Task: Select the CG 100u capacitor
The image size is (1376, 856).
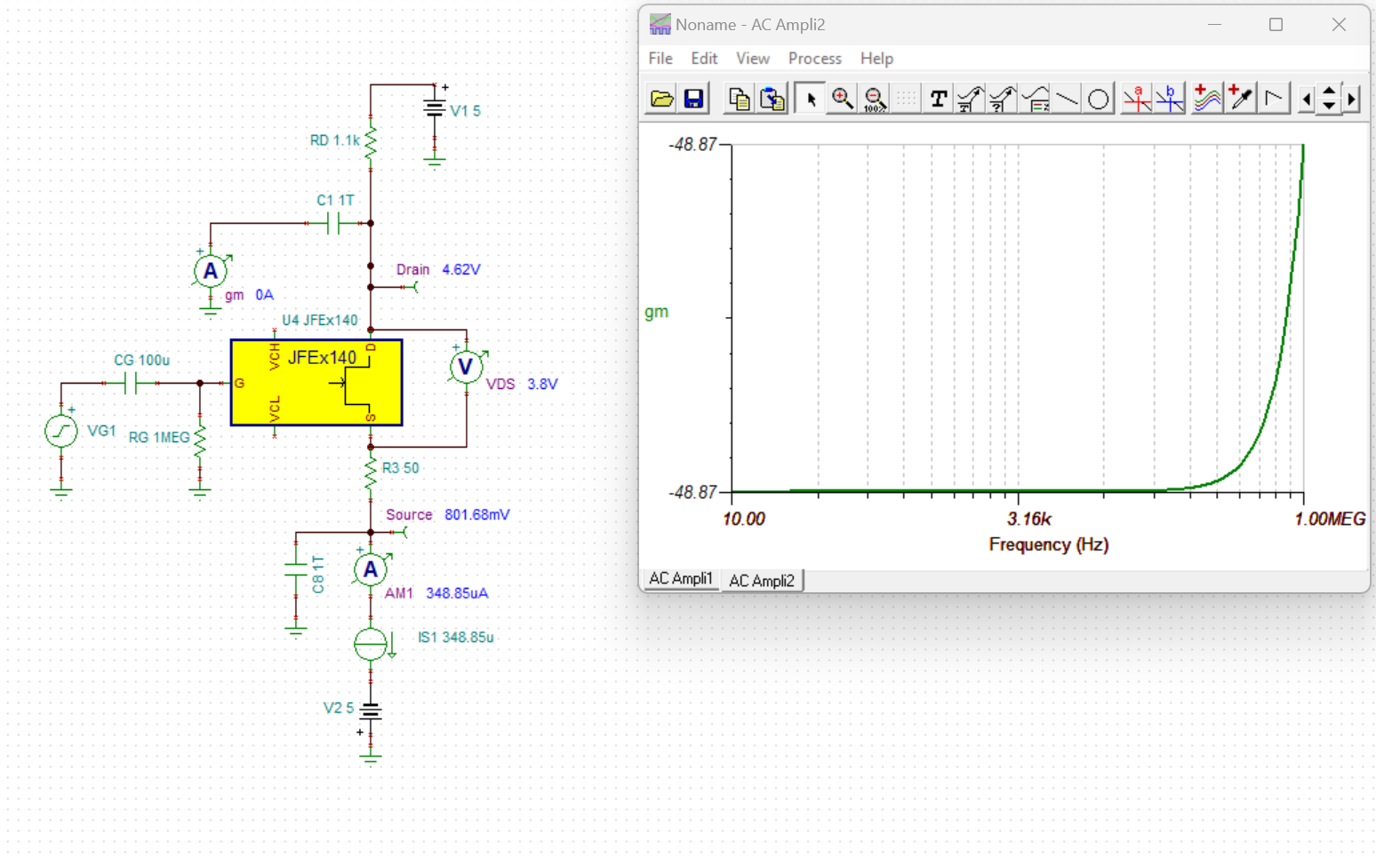Action: tap(131, 383)
